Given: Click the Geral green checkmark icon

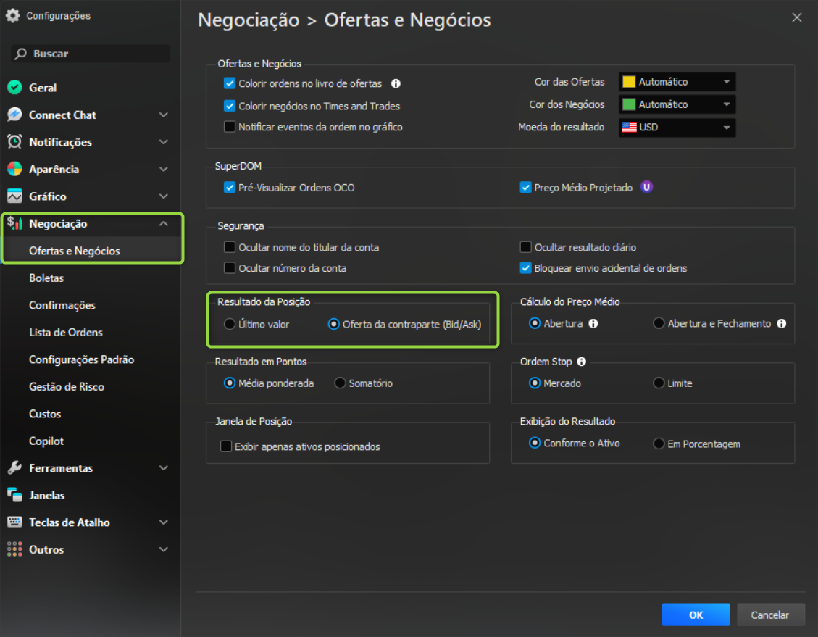Looking at the screenshot, I should click(x=14, y=88).
